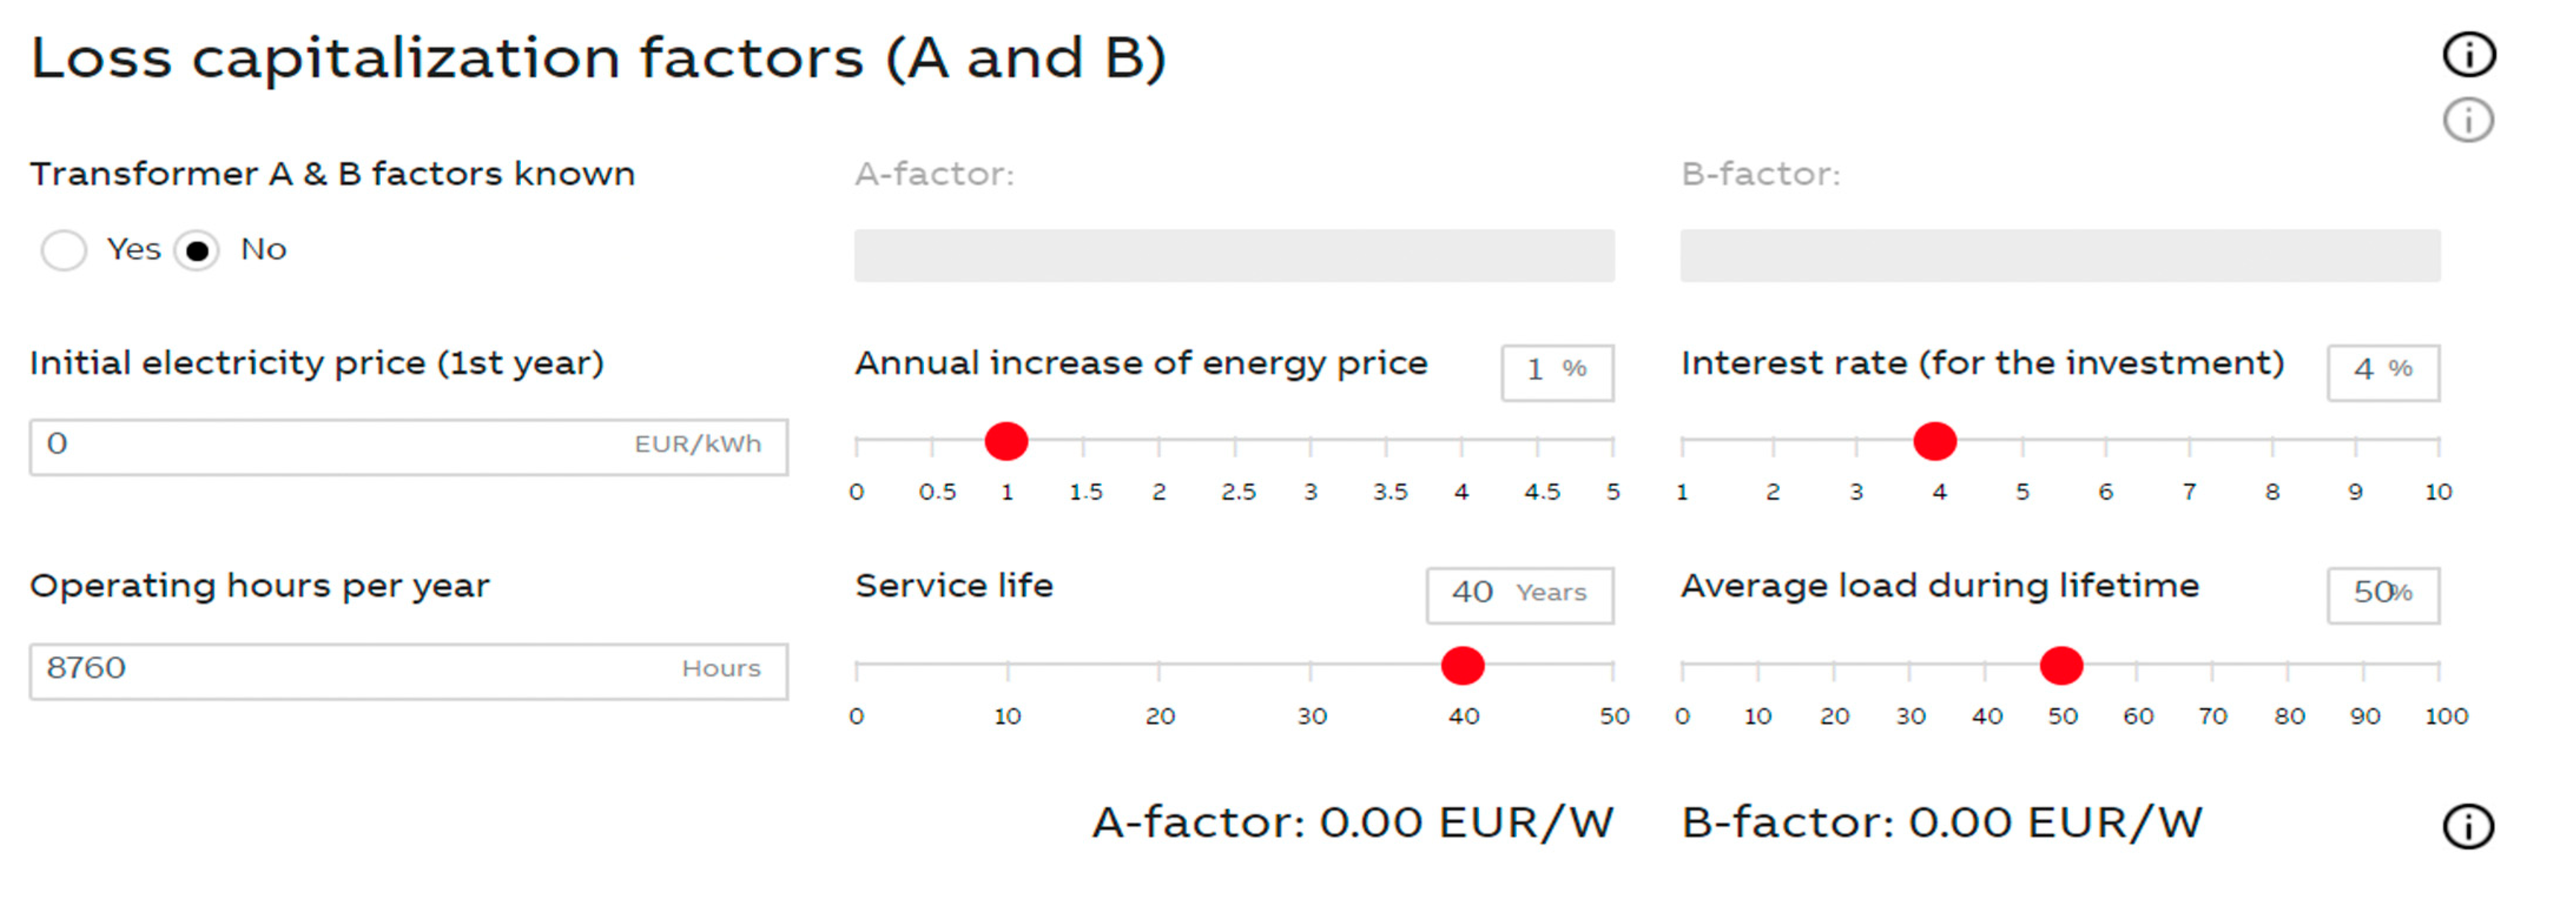Set Average load slider to 80
The width and height of the screenshot is (2576, 898).
tap(2288, 665)
